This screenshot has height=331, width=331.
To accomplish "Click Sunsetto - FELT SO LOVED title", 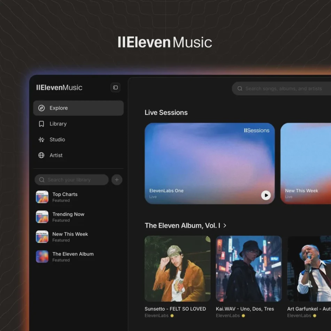I will tap(175, 309).
